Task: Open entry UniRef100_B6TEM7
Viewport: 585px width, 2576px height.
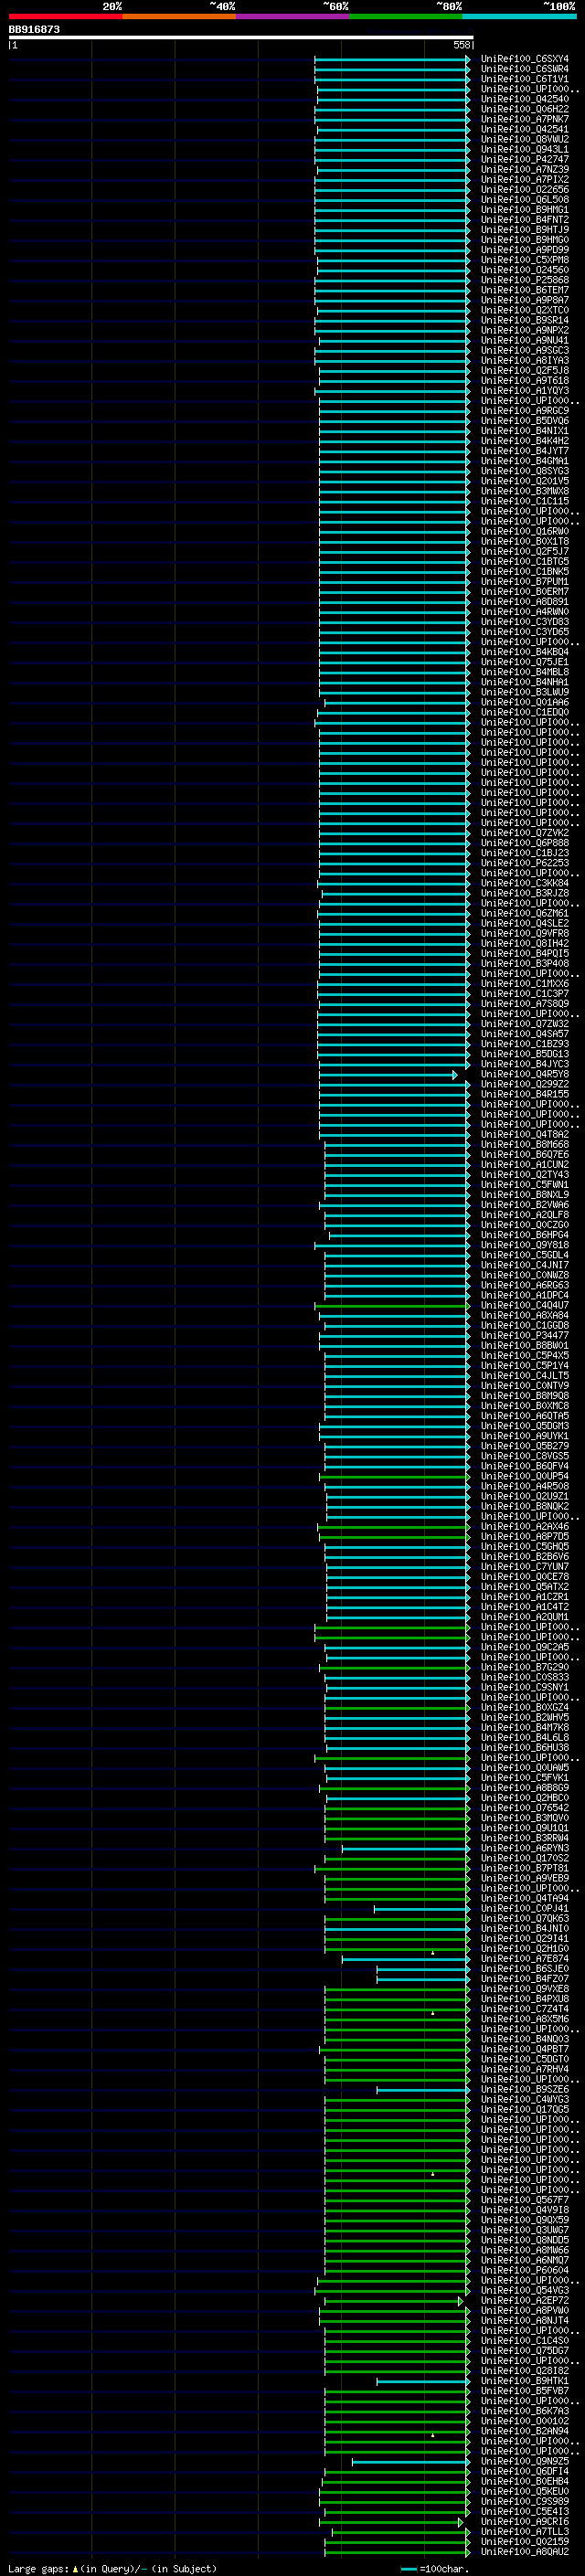Action: click(x=524, y=290)
